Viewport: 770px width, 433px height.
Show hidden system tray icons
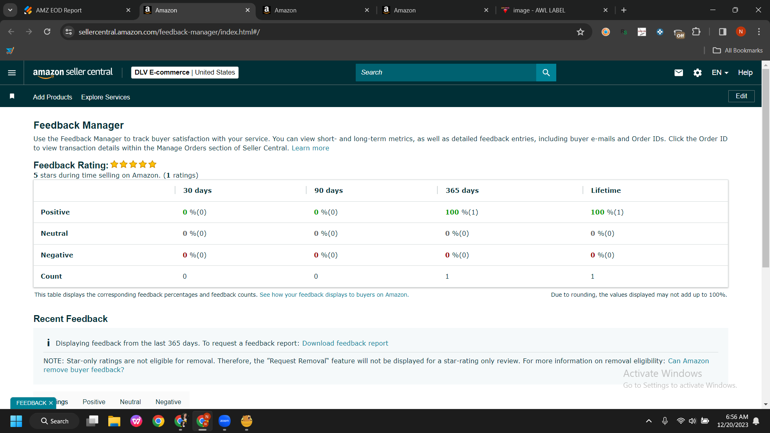648,421
